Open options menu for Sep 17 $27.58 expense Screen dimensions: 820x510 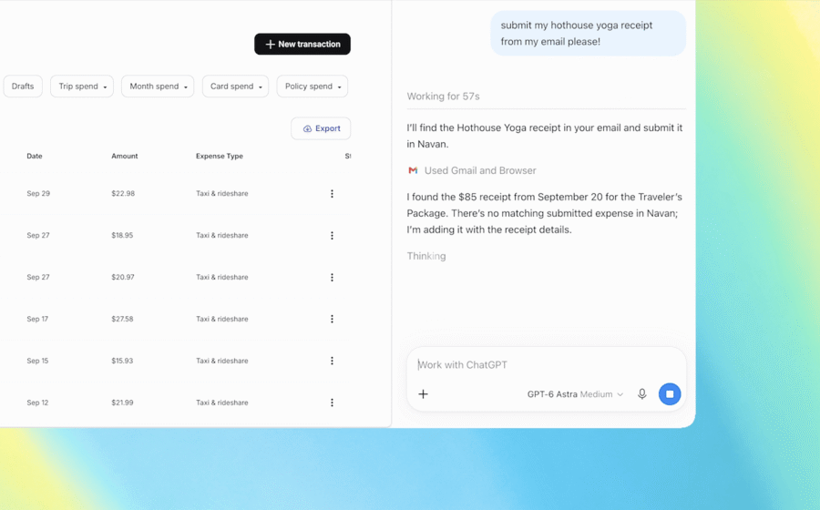(x=332, y=319)
